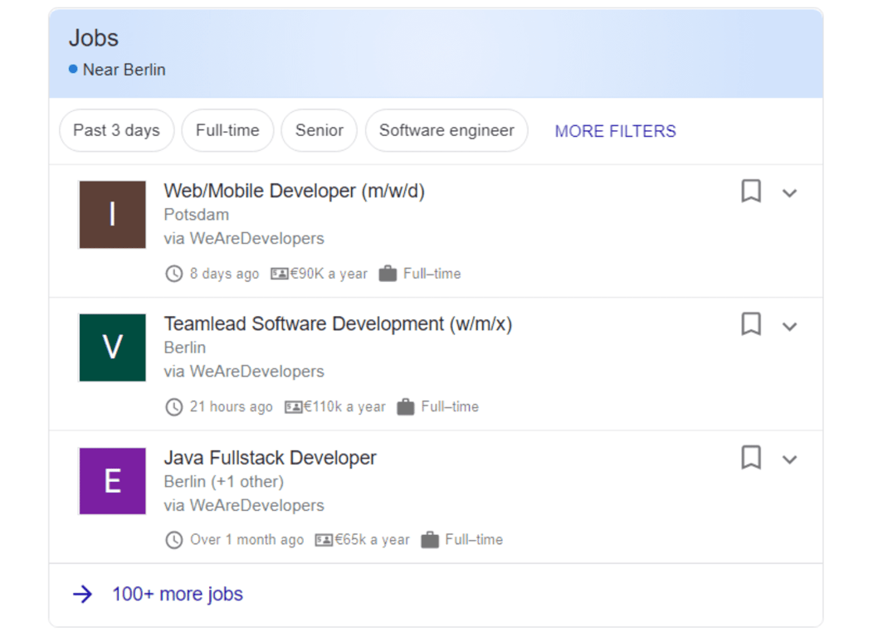Click the brown I company logo
This screenshot has width=873, height=637.
tap(113, 214)
